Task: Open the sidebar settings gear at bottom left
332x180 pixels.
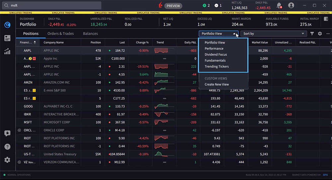Action: [7, 160]
